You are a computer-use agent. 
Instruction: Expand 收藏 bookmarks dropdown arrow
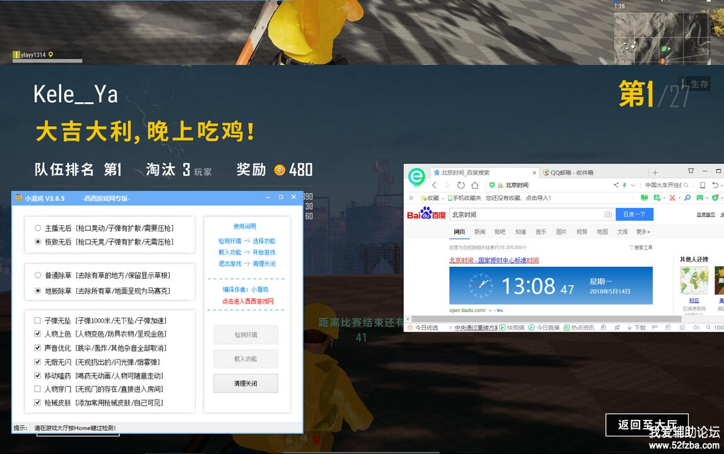pyautogui.click(x=443, y=199)
